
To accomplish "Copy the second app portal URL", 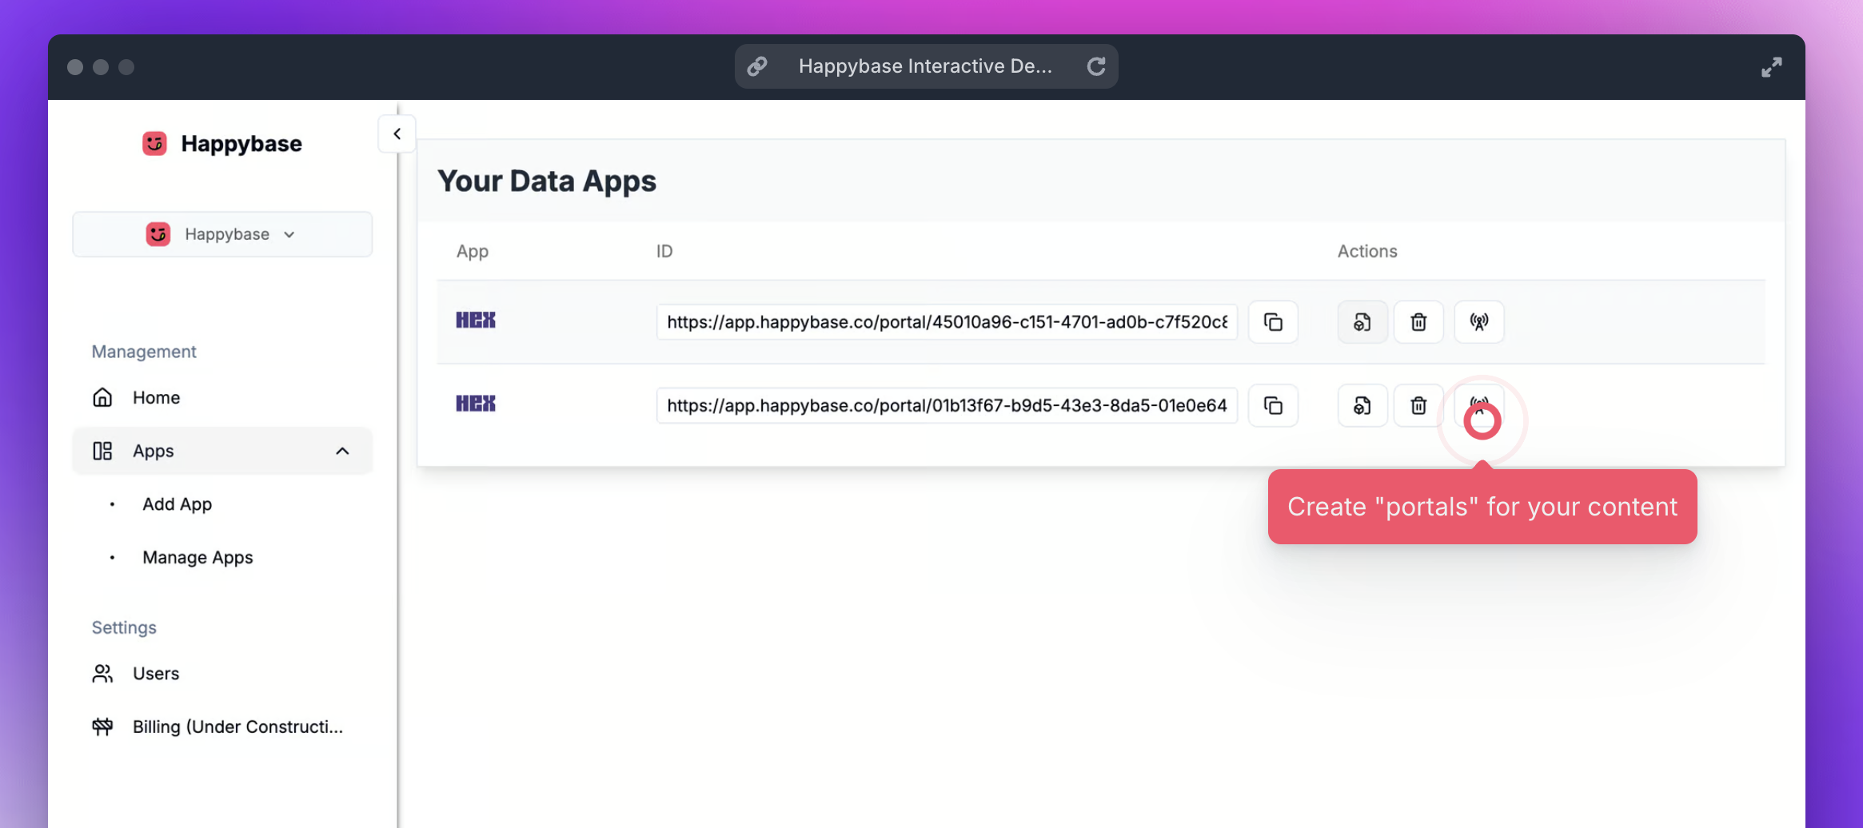I will pyautogui.click(x=1273, y=406).
